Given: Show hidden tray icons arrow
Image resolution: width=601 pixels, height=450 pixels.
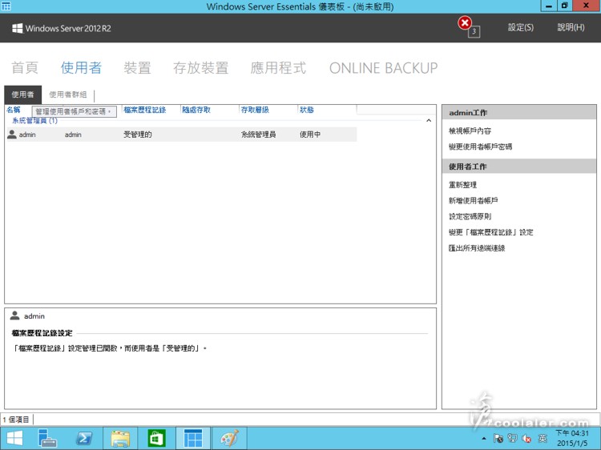Looking at the screenshot, I should click(x=484, y=439).
